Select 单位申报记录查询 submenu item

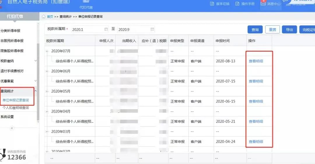tap(16, 100)
